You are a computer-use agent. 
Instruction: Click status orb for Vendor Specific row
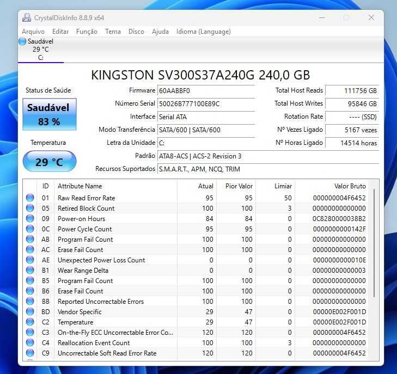pos(30,311)
